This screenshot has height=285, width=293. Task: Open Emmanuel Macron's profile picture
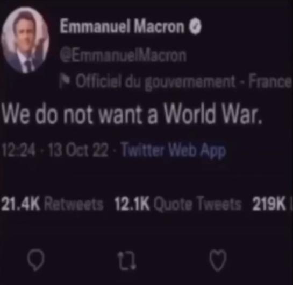(25, 40)
